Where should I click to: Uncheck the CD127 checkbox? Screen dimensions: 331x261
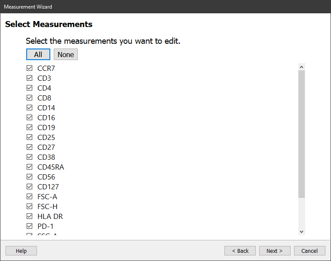point(30,187)
